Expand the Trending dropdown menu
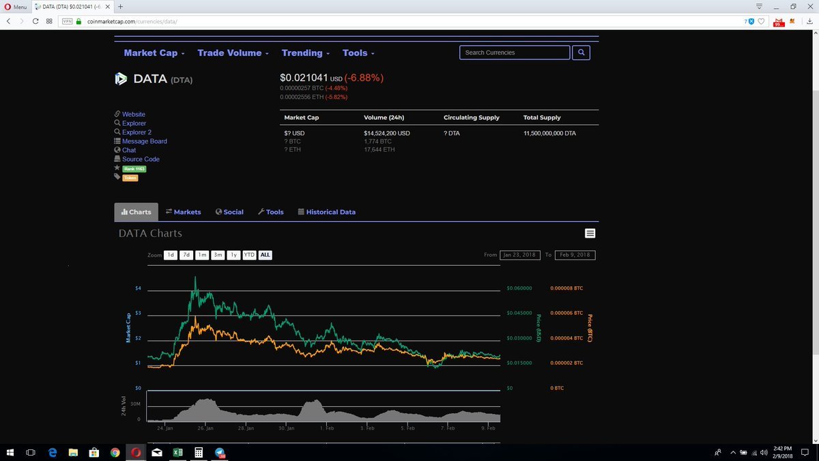Image resolution: width=819 pixels, height=461 pixels. 306,53
